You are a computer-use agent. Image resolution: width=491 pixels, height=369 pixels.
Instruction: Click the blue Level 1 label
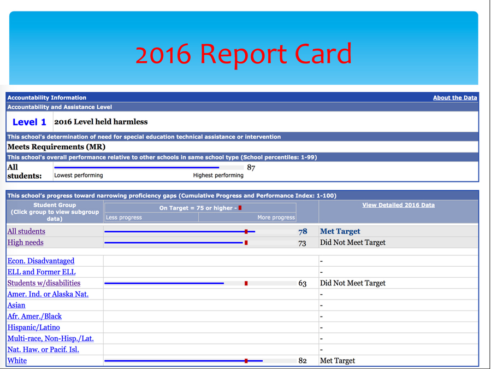(x=29, y=122)
